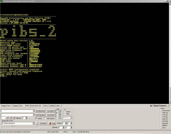Switch to the I2C-2 tab

[x=46, y=106]
